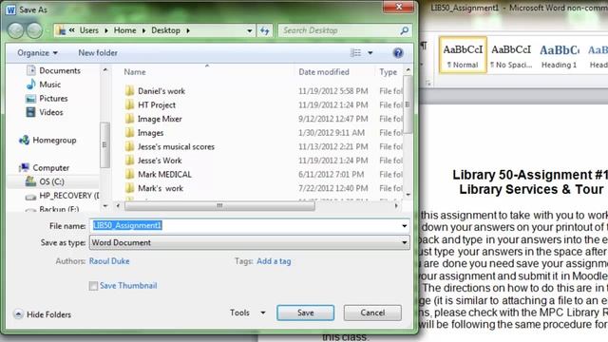The width and height of the screenshot is (608, 342).
Task: Click the Mark MEDICAL folder icon
Action: [129, 175]
